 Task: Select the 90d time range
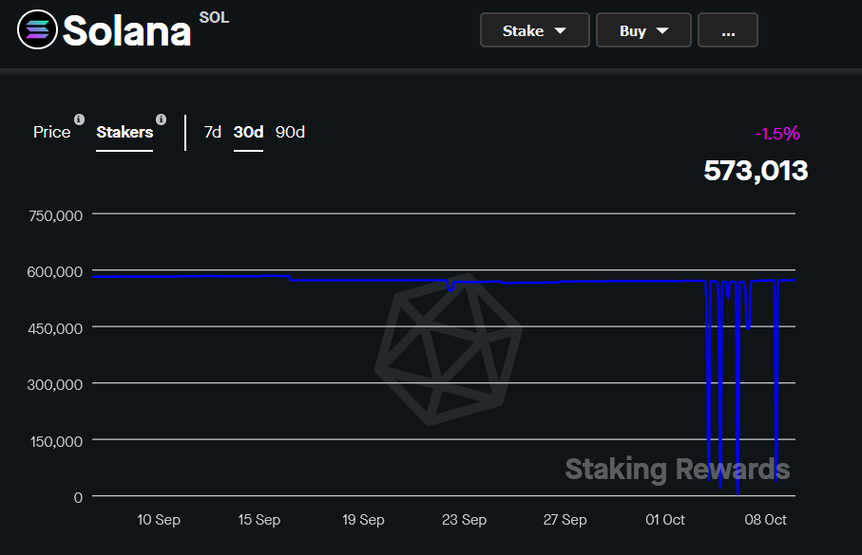coord(290,132)
